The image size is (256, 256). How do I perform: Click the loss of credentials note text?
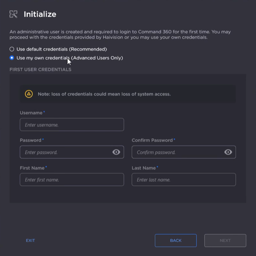coord(104,94)
